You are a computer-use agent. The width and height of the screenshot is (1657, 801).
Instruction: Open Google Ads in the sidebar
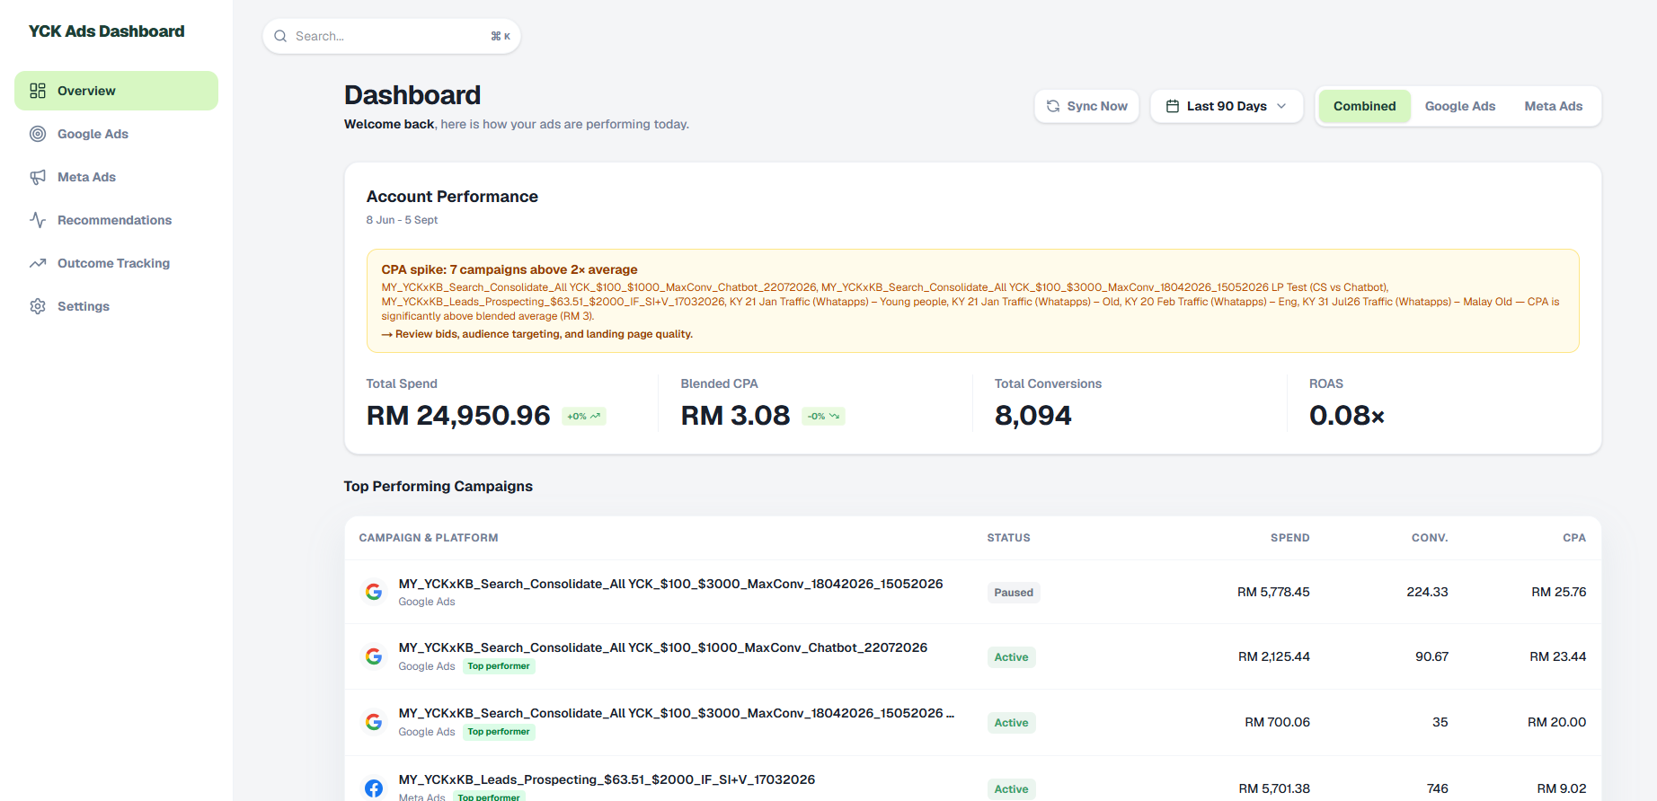pyautogui.click(x=116, y=134)
